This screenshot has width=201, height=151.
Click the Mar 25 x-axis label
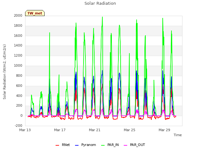tap(129, 130)
